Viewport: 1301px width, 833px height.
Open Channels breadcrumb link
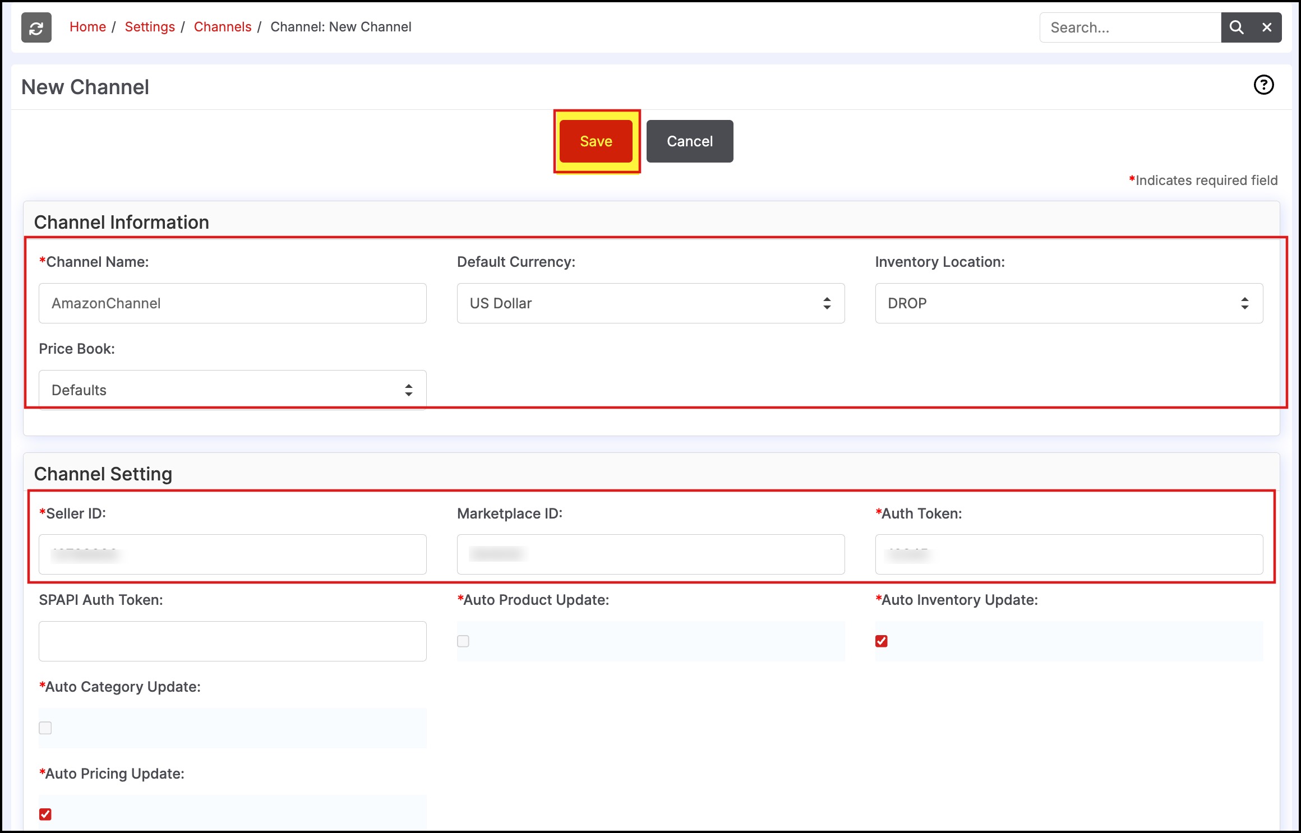(x=222, y=27)
